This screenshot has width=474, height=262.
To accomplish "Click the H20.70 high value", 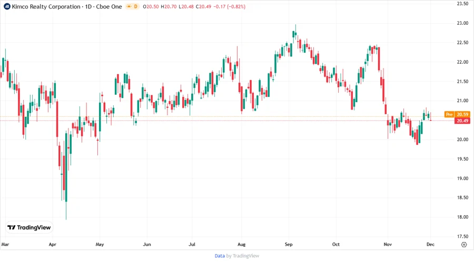I will (x=169, y=6).
